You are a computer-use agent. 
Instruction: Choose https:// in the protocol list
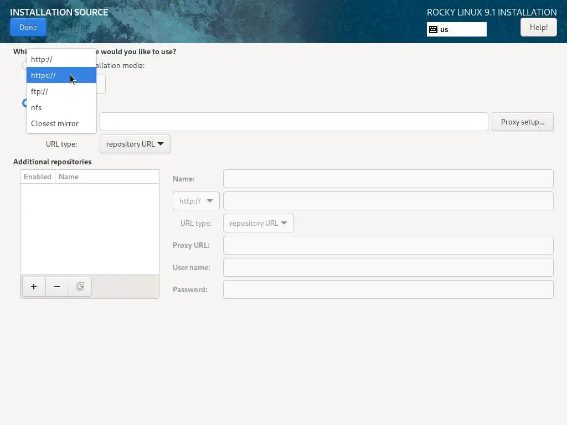[61, 75]
